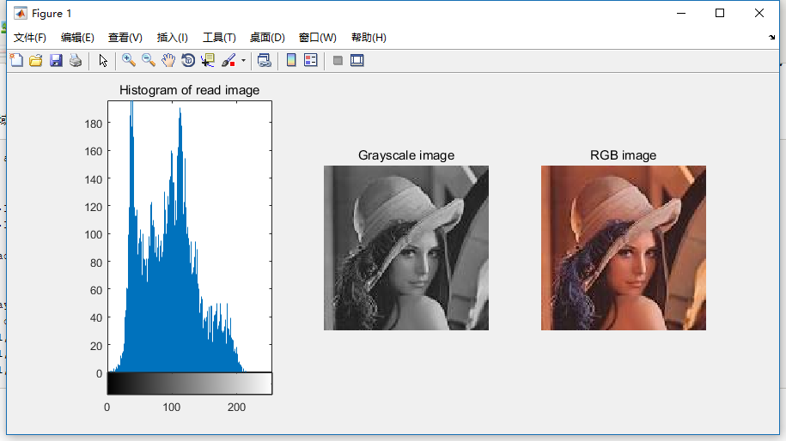Open the Brush color dropdown arrow
786x441 pixels.
[x=243, y=61]
